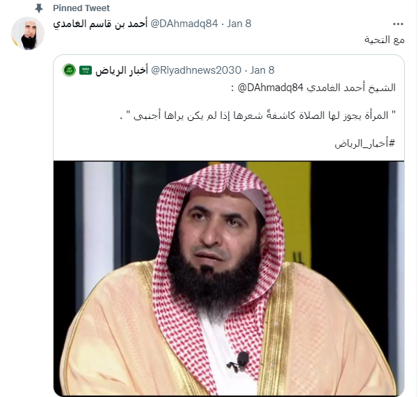Open the @DAhmadq84 handle in tweet header

pyautogui.click(x=184, y=24)
